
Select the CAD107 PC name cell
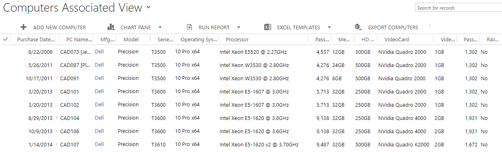(x=70, y=145)
